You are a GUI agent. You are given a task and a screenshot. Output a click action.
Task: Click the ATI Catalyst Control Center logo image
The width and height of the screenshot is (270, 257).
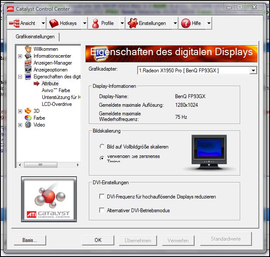[x=49, y=199]
